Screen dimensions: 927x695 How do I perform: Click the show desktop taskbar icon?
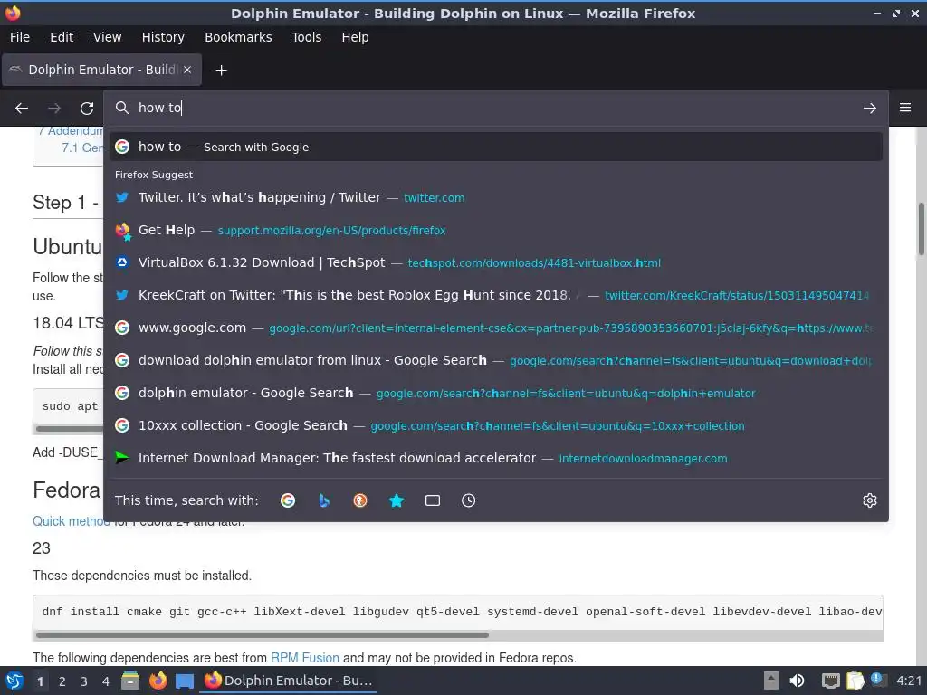coord(185,681)
